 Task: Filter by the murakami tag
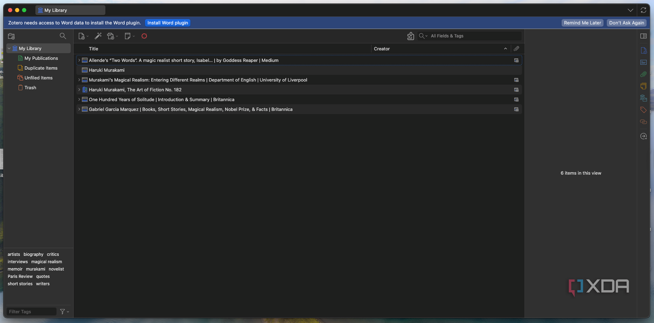point(35,269)
